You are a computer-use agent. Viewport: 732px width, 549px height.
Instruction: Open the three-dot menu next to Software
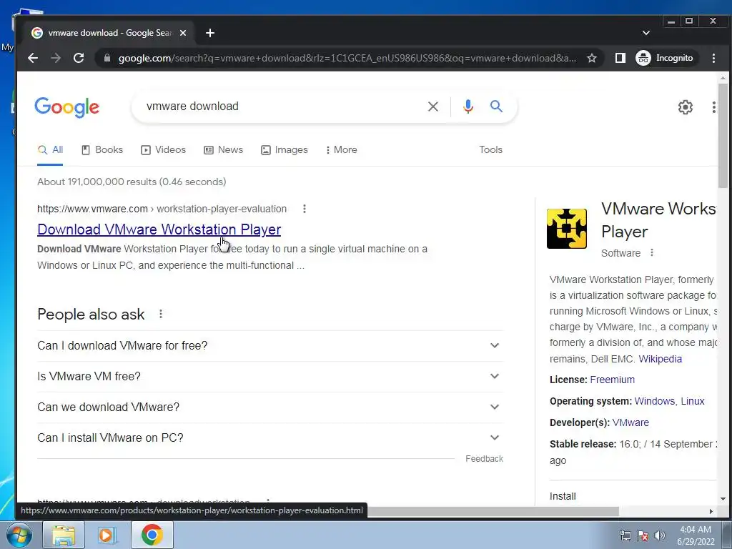coord(652,252)
